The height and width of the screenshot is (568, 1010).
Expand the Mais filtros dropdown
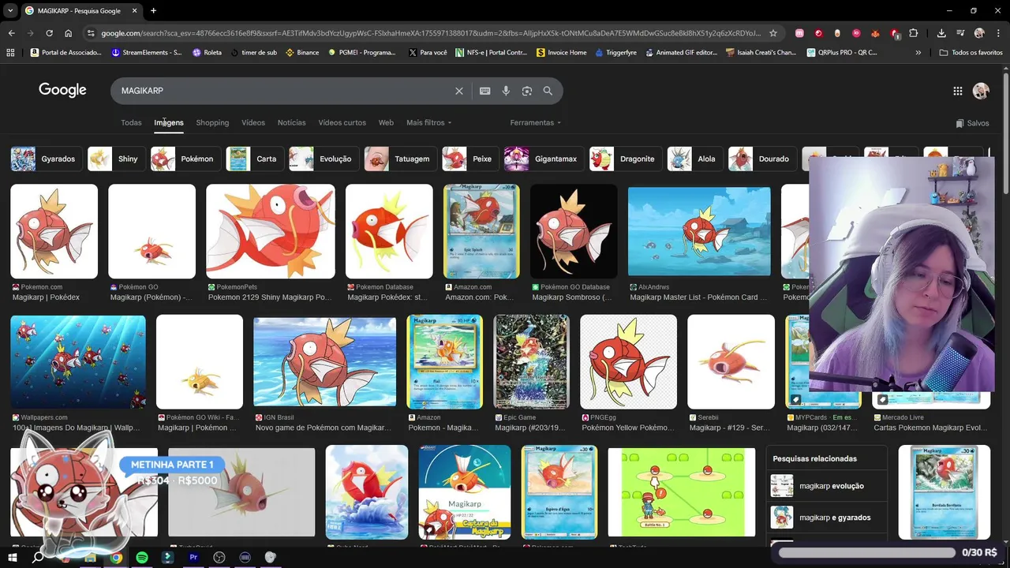429,123
